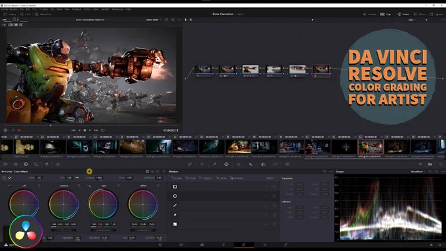Reset the Gamma color wheel
The image size is (446, 251).
(79, 185)
